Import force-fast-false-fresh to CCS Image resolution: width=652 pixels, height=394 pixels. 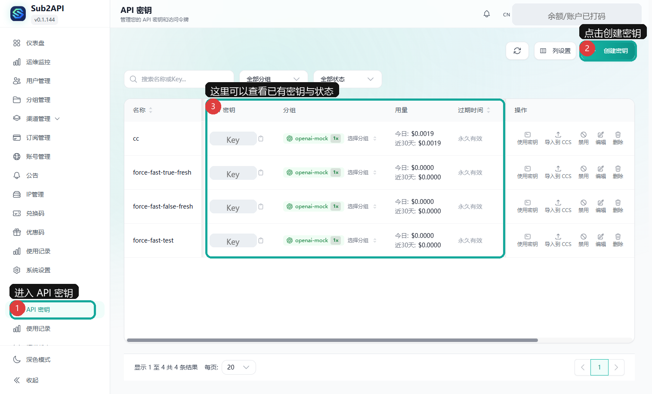[x=558, y=206]
